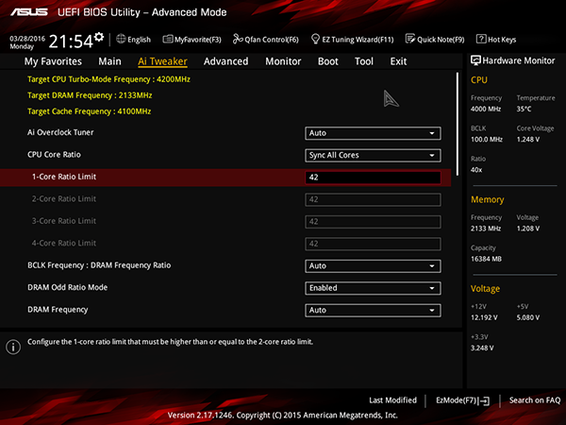Click Target CPU Turbo-Mode Frequency text
This screenshot has height=425, width=566.
[x=108, y=79]
